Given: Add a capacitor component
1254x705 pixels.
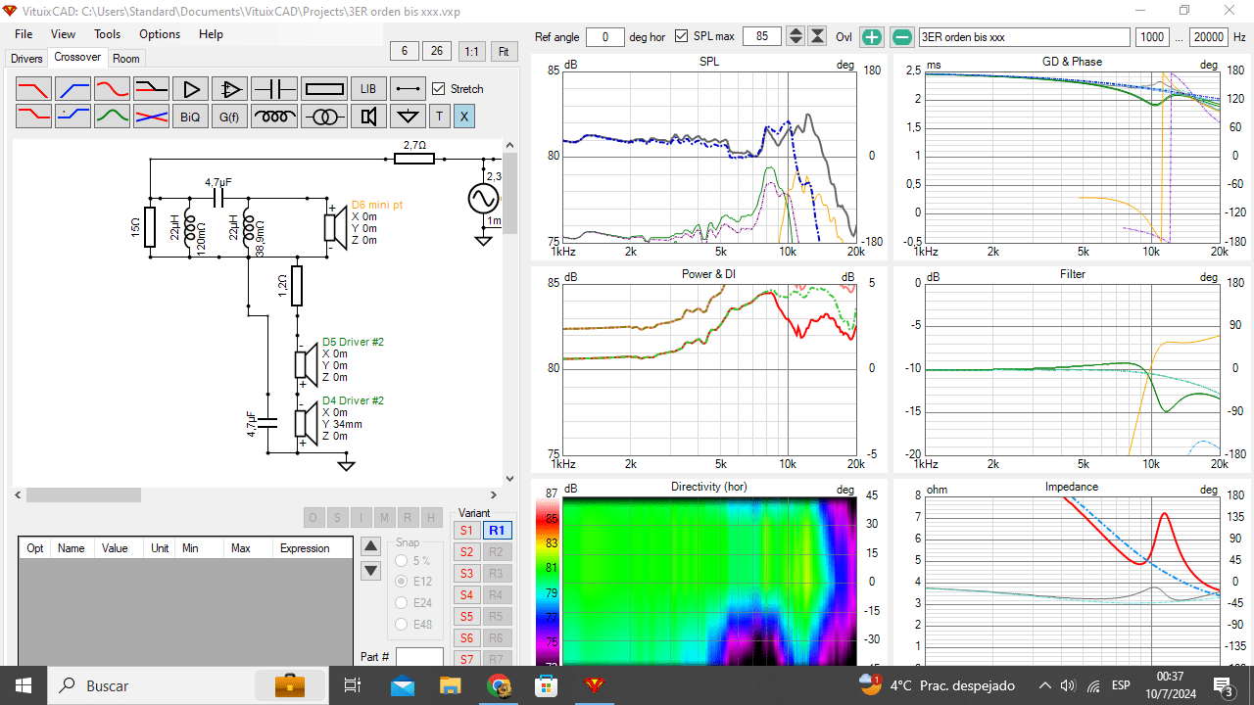Looking at the screenshot, I should (x=274, y=89).
